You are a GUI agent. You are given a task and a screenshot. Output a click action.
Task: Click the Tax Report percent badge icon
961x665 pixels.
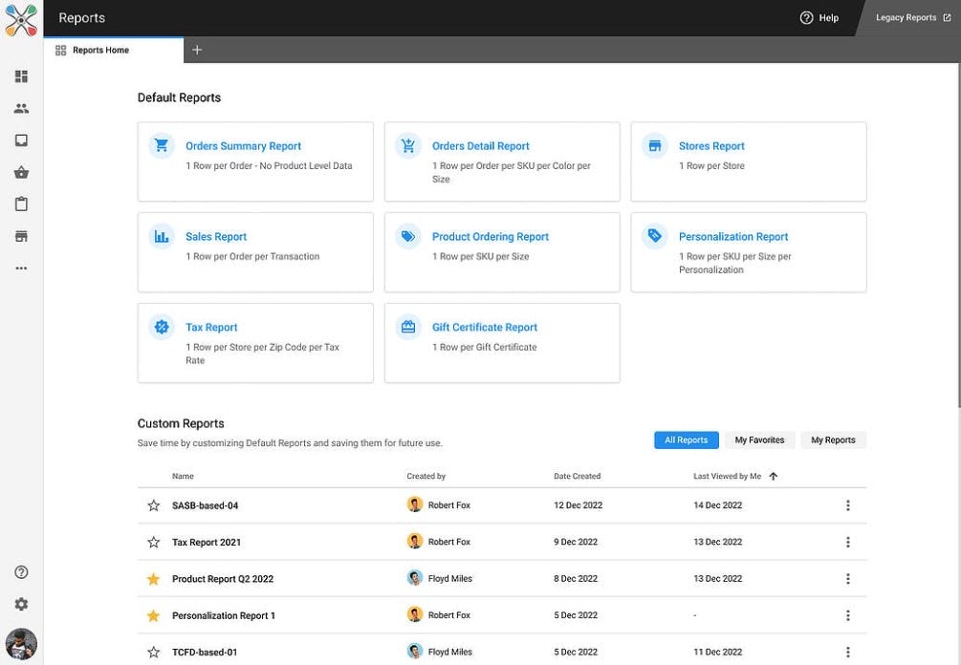[x=161, y=326]
